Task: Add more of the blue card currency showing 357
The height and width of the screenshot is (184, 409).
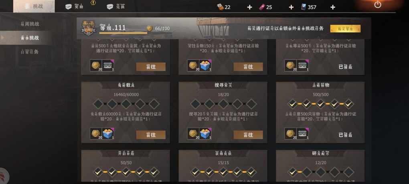Action: 332,7
